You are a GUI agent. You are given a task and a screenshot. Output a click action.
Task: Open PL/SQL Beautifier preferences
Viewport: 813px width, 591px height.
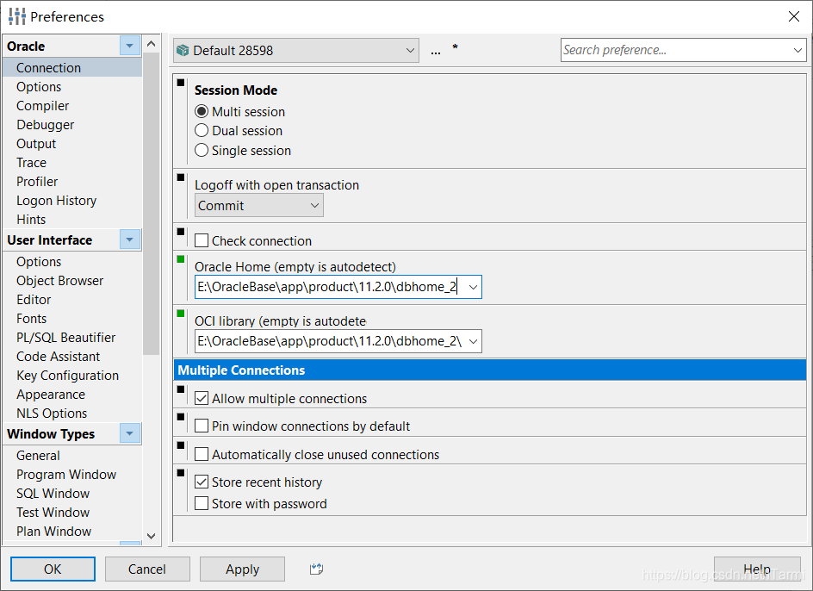[x=65, y=337]
